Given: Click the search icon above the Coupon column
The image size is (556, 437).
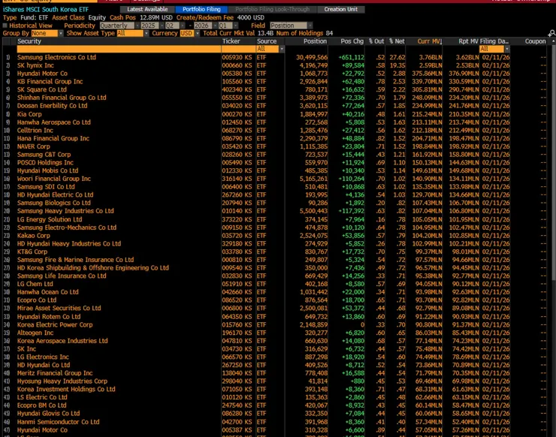Looking at the screenshot, I should pos(551,33).
